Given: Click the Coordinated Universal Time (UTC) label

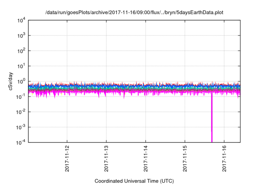Looking at the screenshot, I should [x=134, y=181].
